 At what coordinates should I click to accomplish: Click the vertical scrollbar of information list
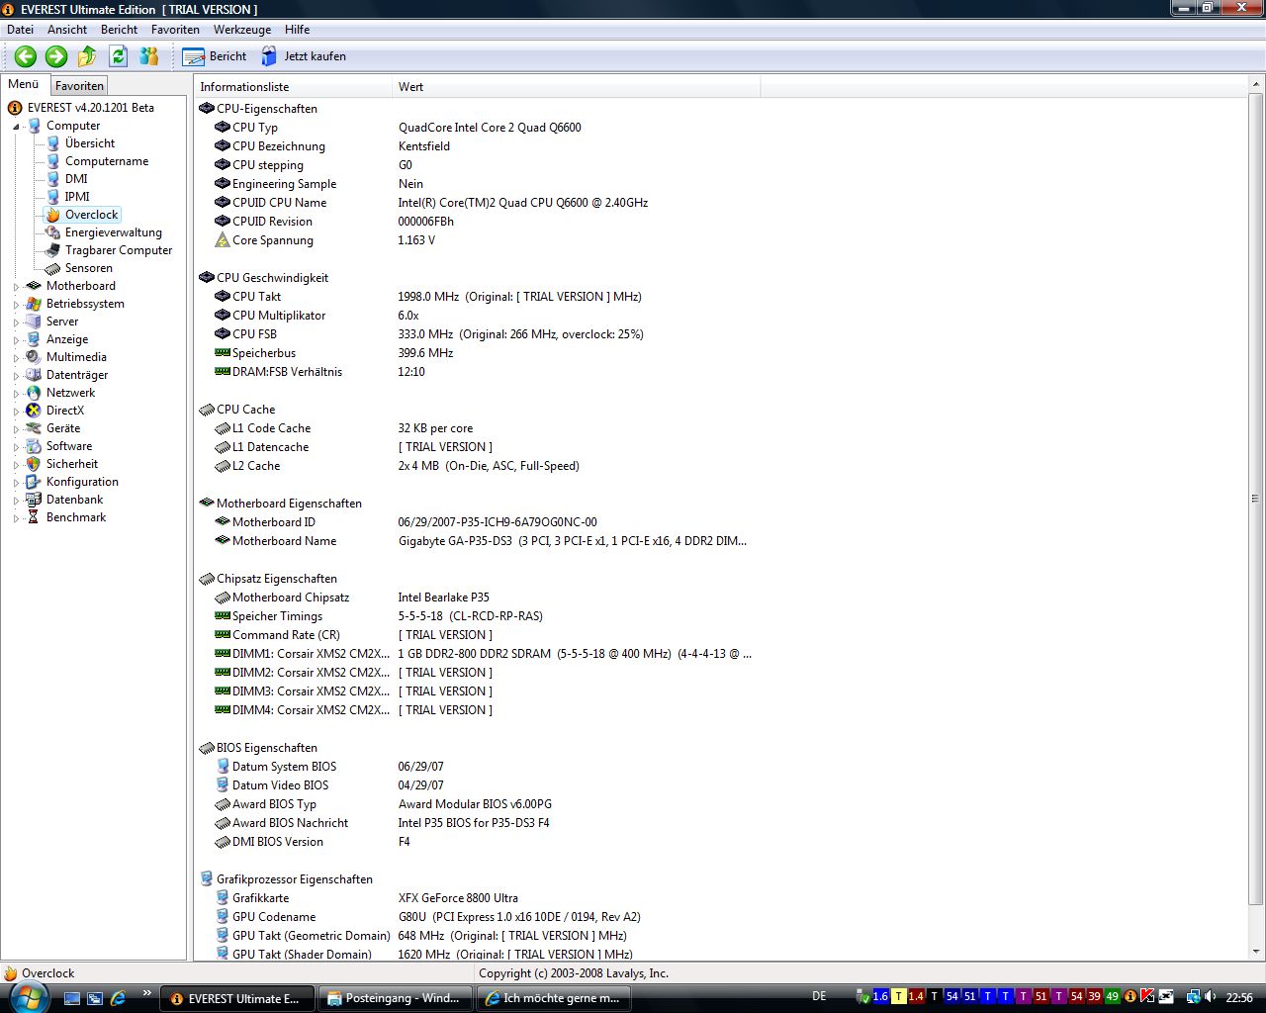coord(1256,500)
